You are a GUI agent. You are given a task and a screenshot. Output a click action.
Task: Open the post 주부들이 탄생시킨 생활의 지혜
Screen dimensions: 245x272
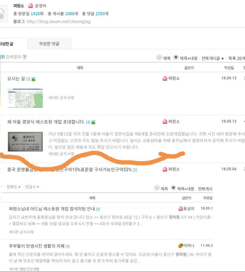tap(37, 246)
